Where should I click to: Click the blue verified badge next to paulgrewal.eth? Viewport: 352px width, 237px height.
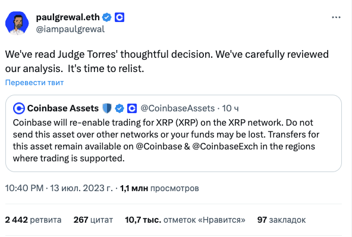coord(107,17)
